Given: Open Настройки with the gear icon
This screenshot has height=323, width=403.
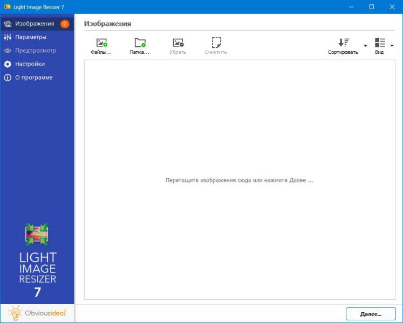Looking at the screenshot, I should (x=30, y=64).
